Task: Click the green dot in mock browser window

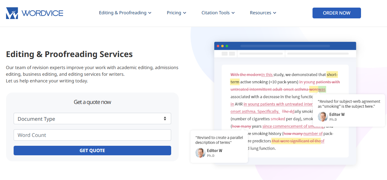Action: tap(227, 46)
